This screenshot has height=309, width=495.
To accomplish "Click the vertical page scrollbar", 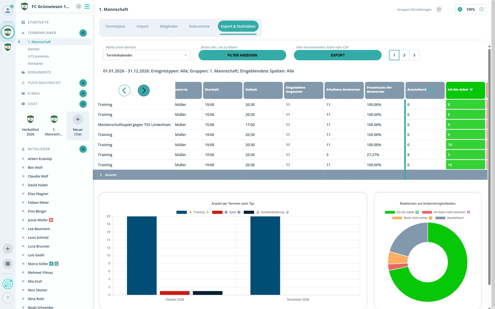I will coord(489,167).
